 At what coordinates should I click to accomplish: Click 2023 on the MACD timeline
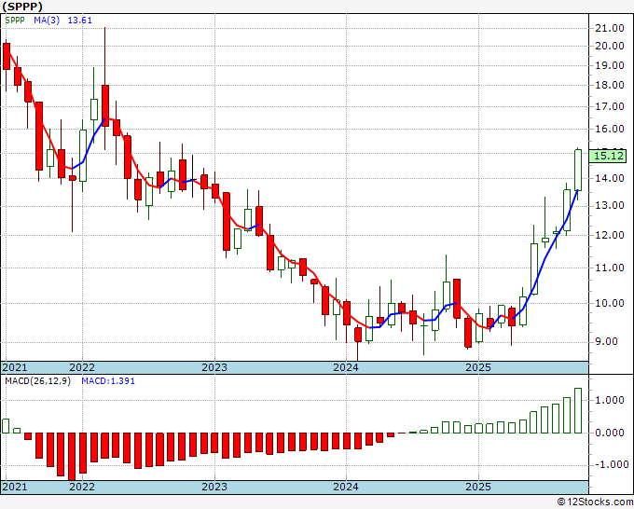(x=214, y=487)
